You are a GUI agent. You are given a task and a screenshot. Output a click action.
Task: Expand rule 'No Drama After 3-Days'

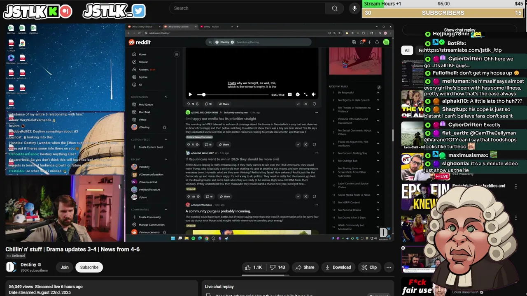point(378,217)
